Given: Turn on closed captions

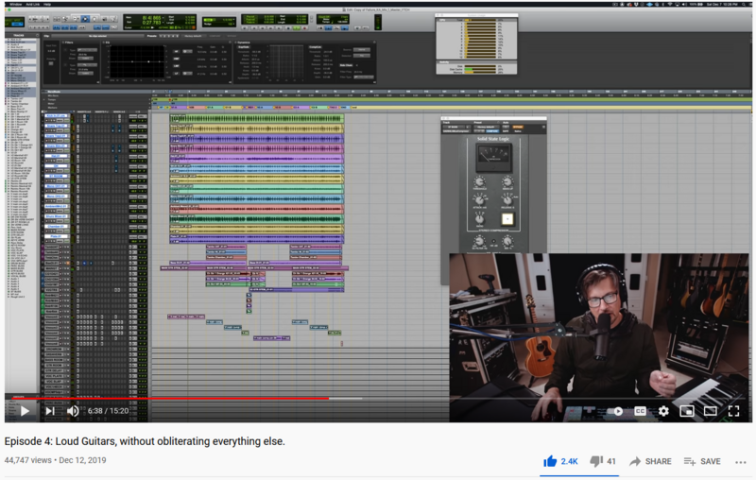Looking at the screenshot, I should (x=640, y=411).
